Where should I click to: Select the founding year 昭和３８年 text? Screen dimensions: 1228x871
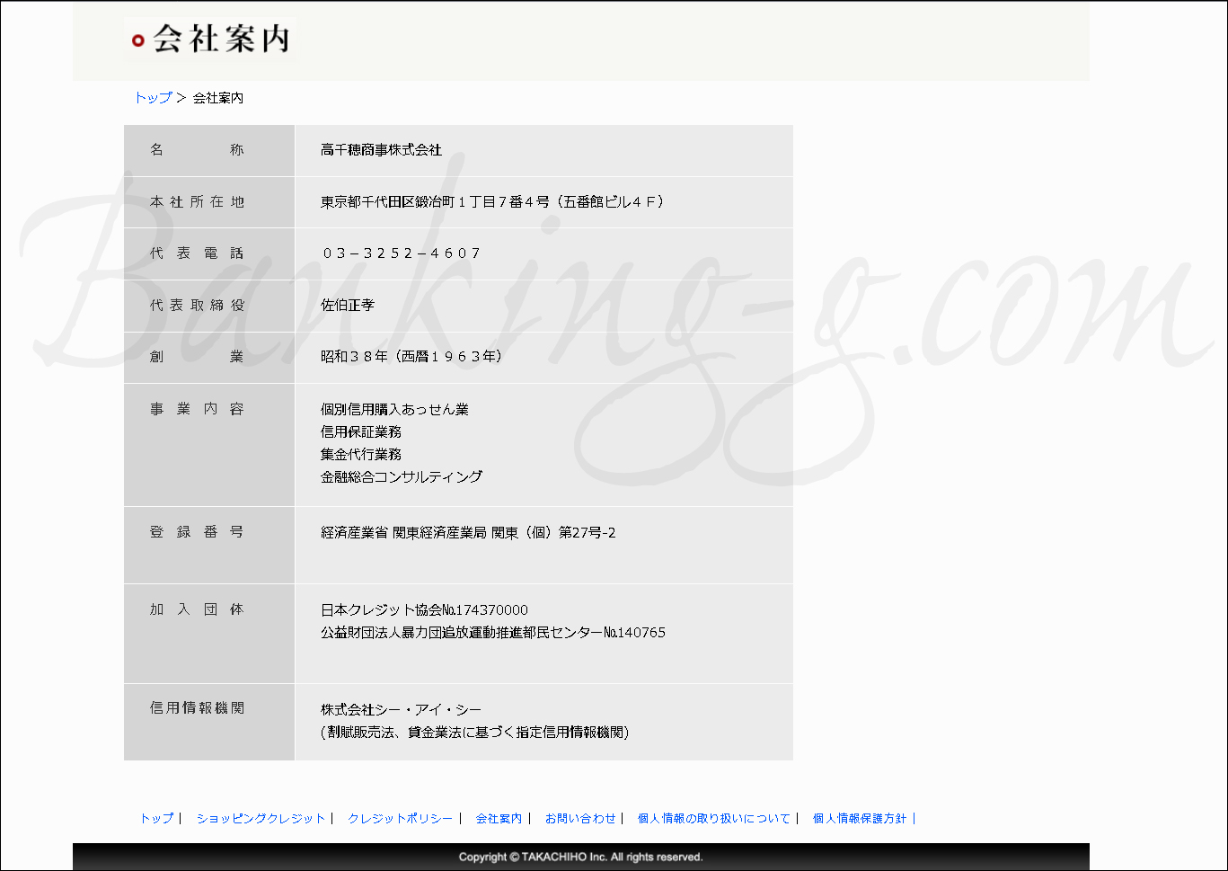(x=411, y=357)
